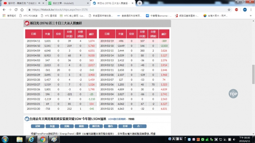Screen dimensions: 255x143
Task: Open Windows Explorer from the taskbar
Action: [19, 139]
